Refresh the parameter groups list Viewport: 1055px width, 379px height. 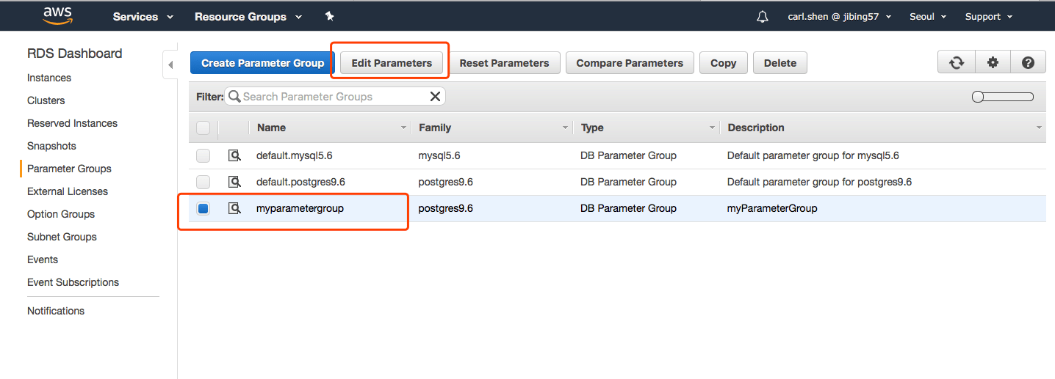point(956,63)
